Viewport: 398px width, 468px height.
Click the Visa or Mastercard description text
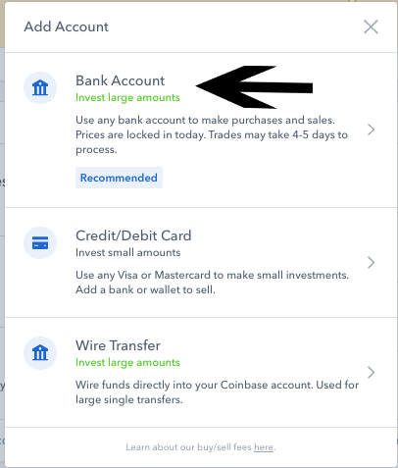click(212, 283)
